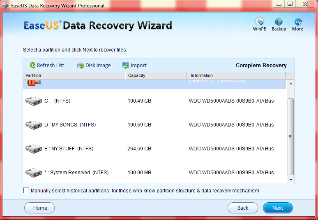This screenshot has height=220, width=318.
Task: Click the Backup label text
Action: point(279,29)
